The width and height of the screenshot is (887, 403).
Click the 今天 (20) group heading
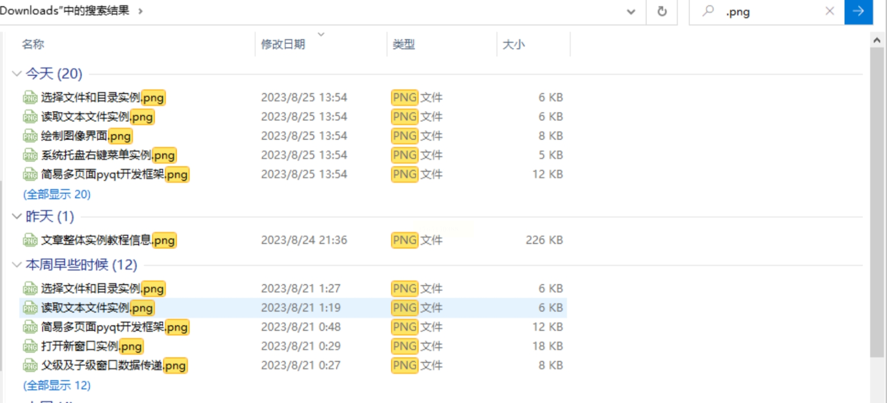point(54,74)
